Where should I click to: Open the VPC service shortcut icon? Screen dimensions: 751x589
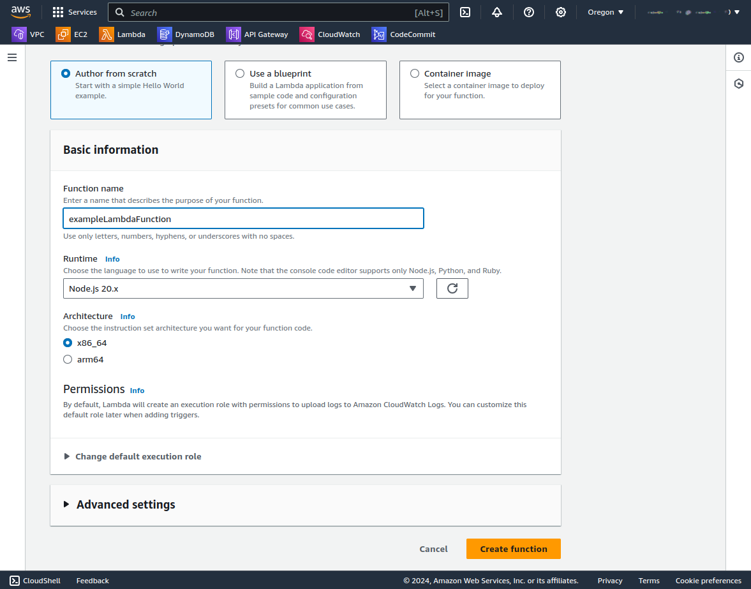point(19,34)
